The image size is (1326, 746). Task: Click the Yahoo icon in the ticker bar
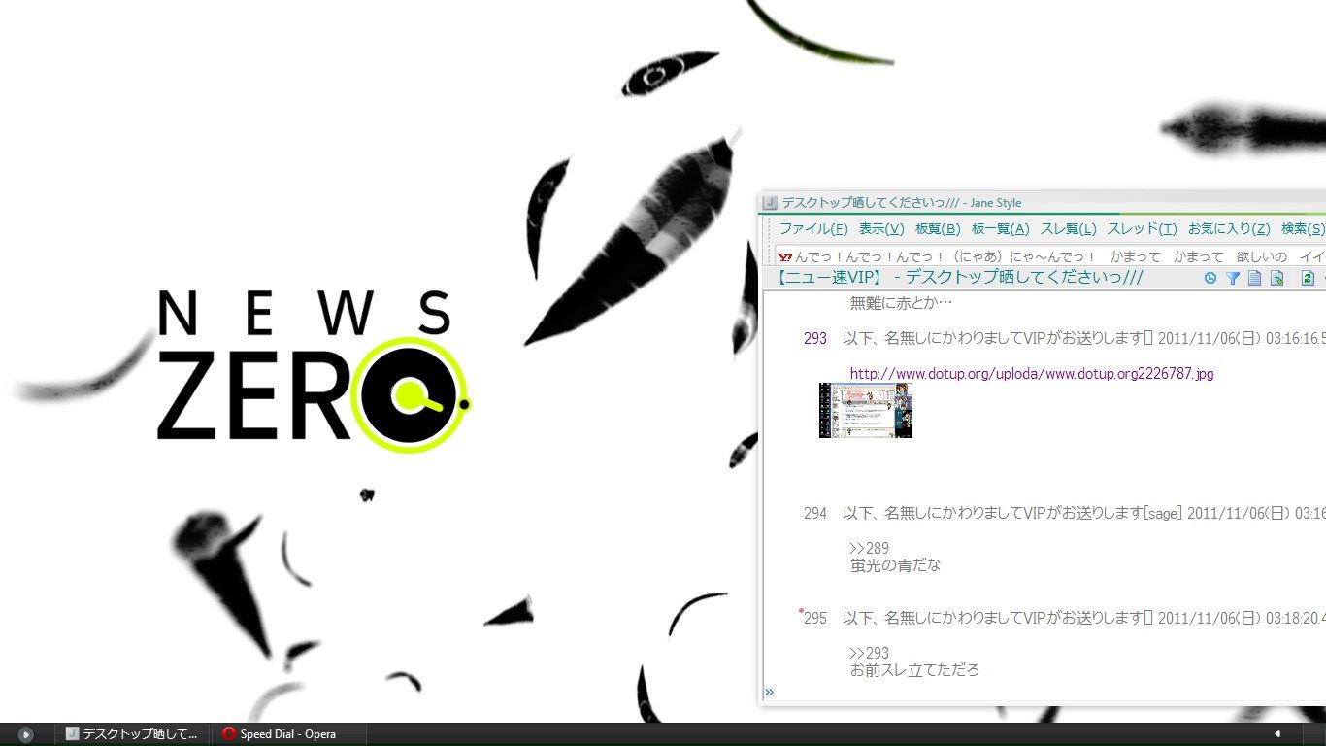(x=784, y=257)
